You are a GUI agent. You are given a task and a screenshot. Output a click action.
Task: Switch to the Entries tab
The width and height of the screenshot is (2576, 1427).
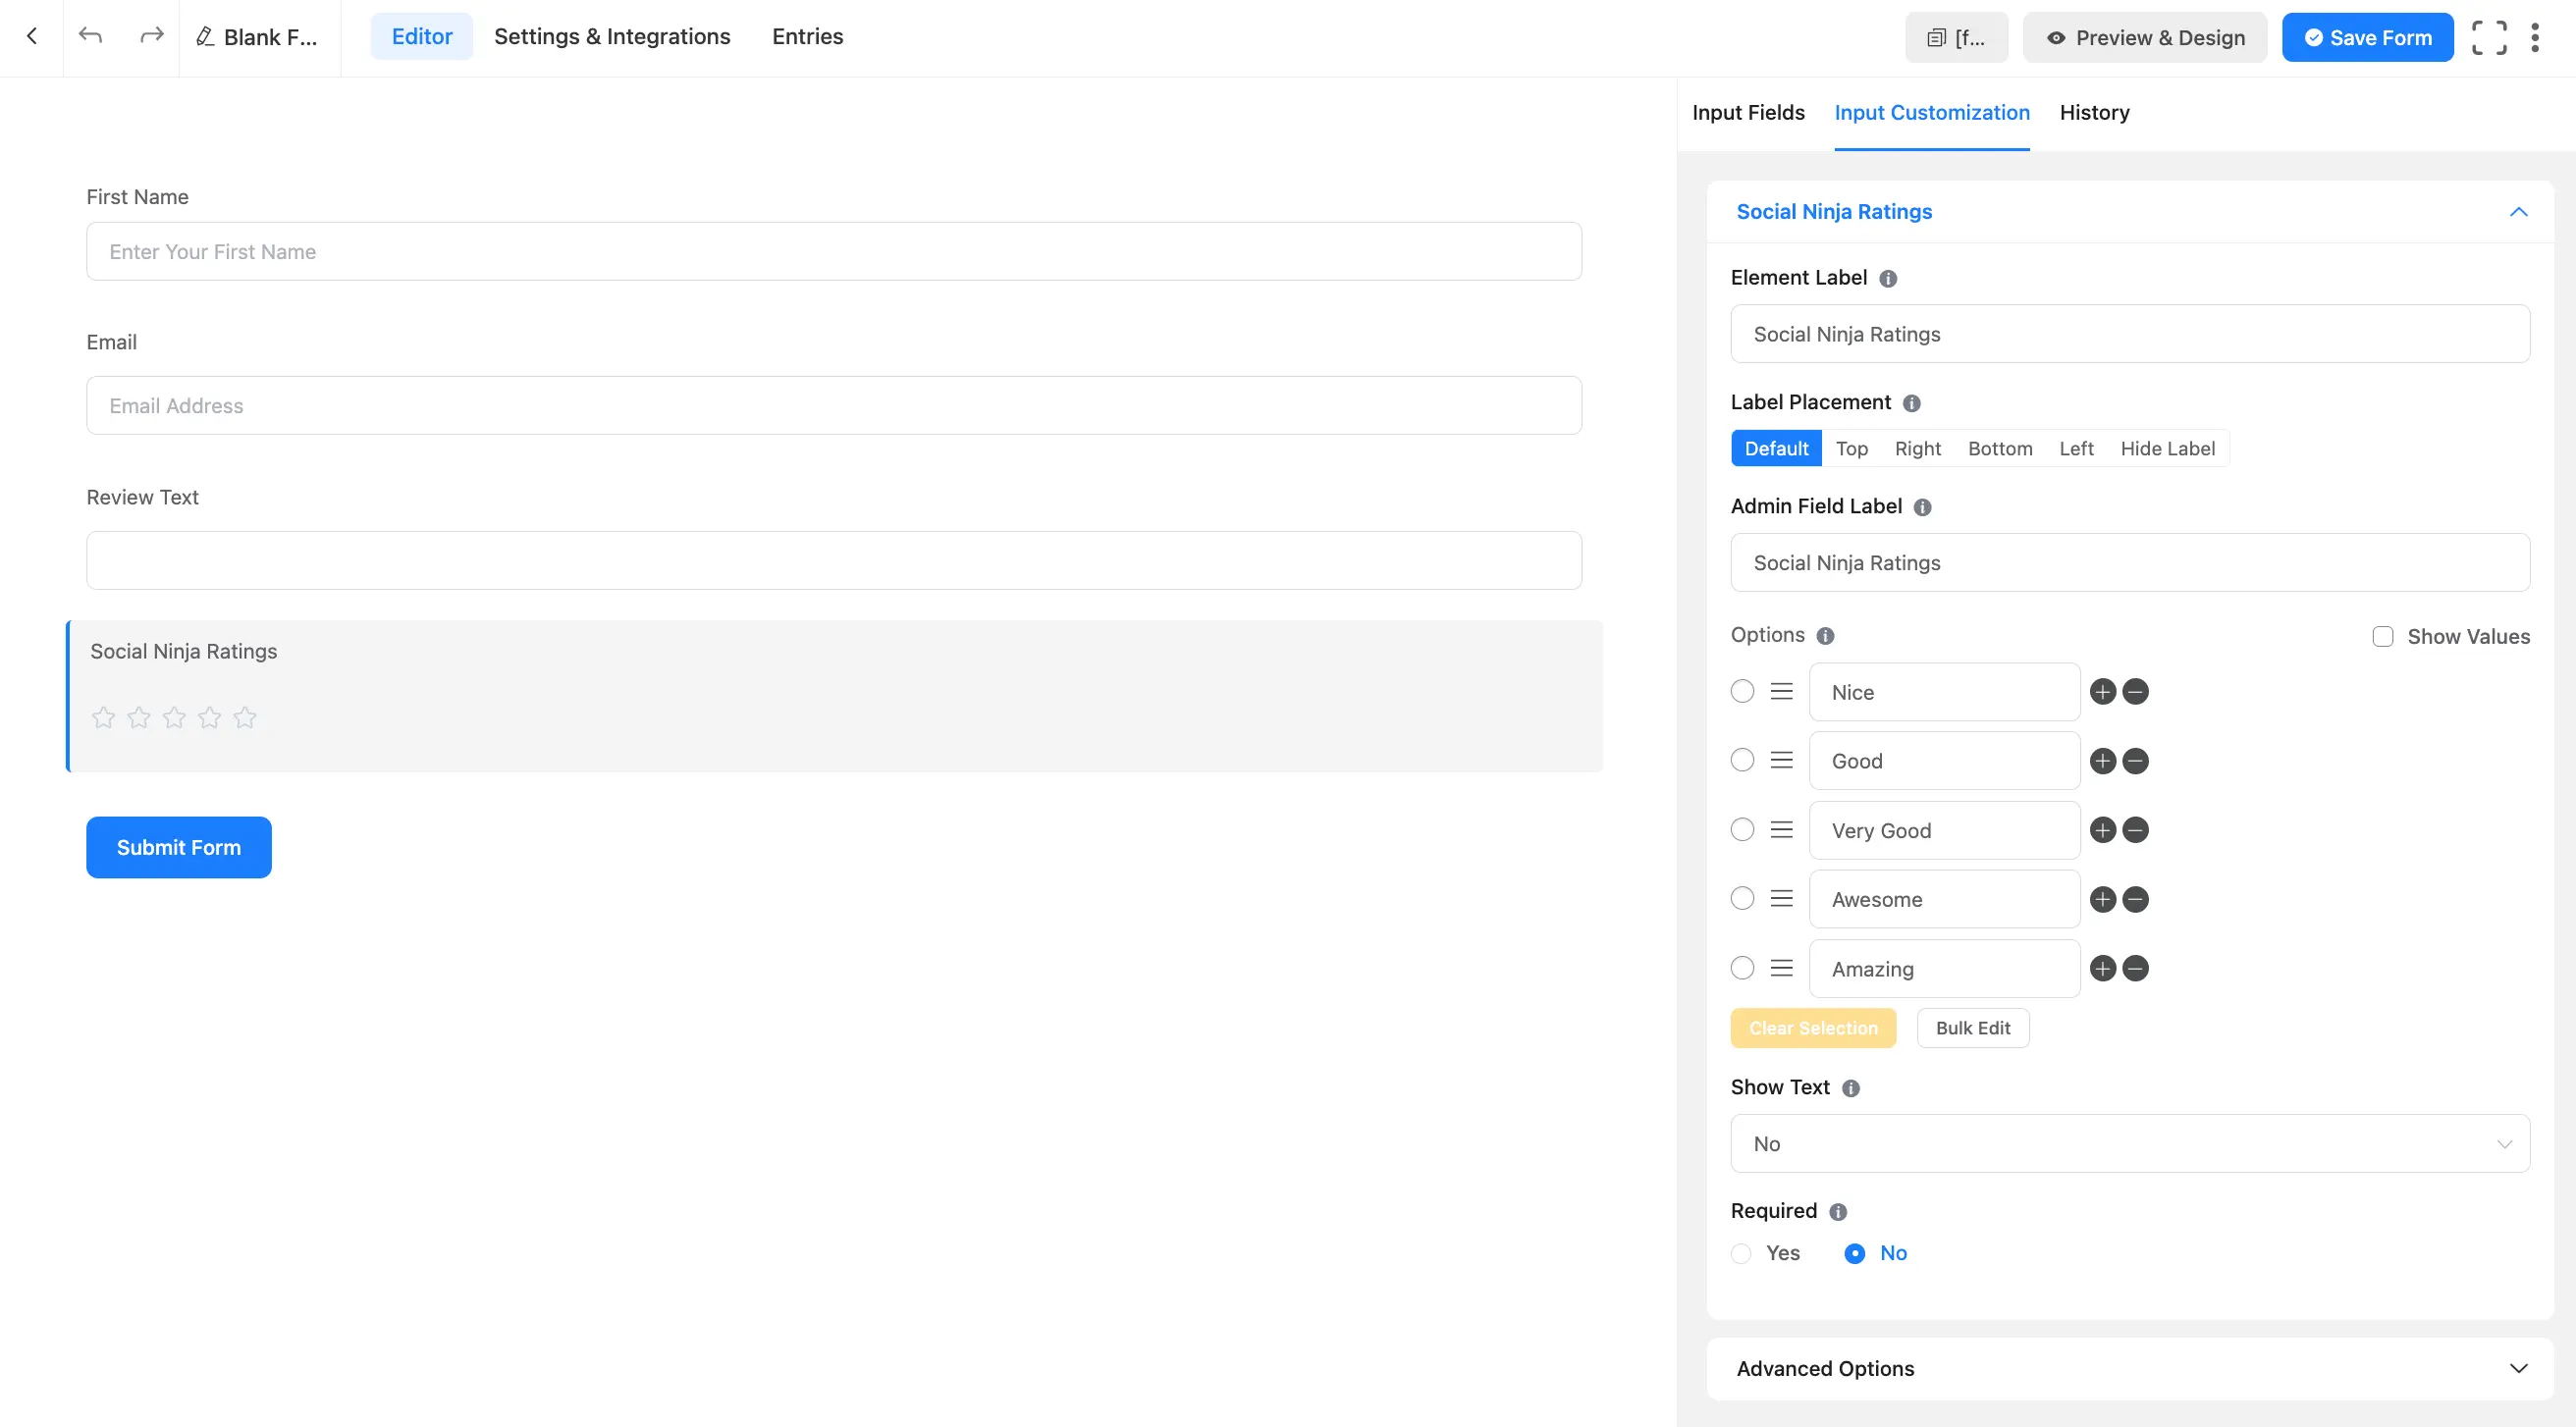point(807,36)
